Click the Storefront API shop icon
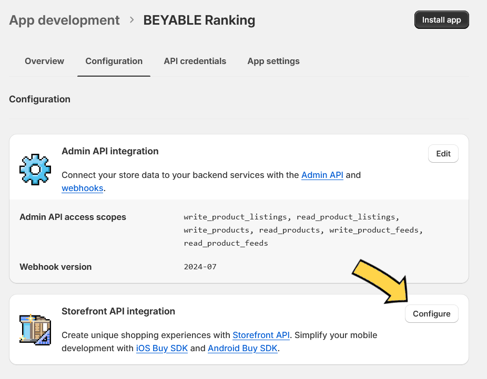 tap(35, 330)
